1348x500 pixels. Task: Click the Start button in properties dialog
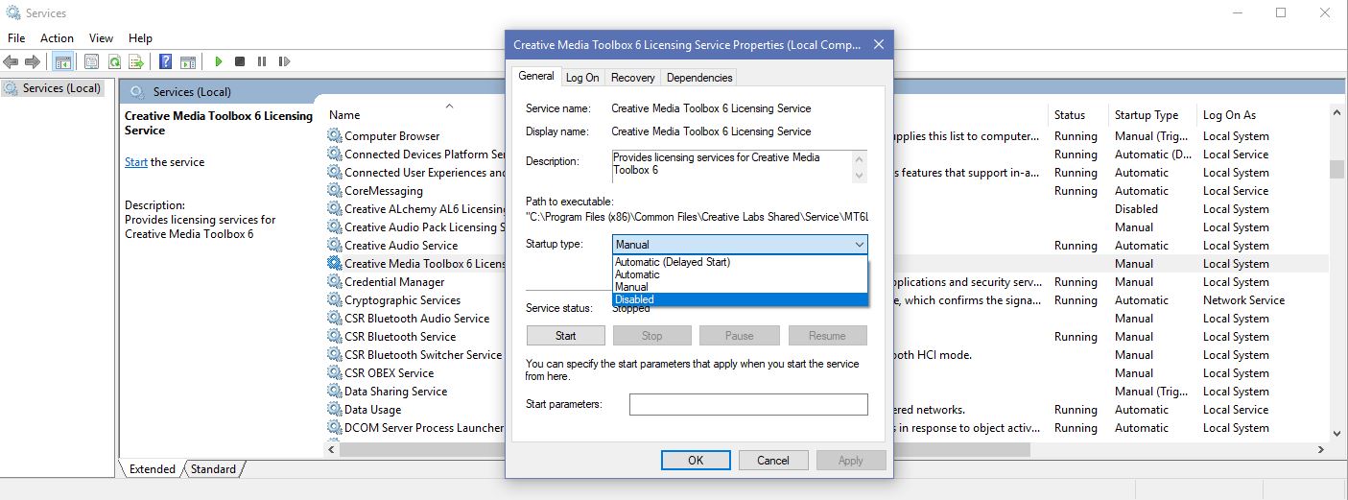pos(566,336)
